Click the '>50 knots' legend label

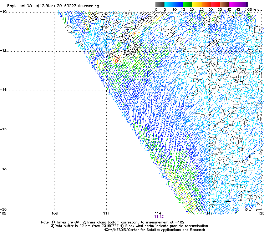(254, 9)
